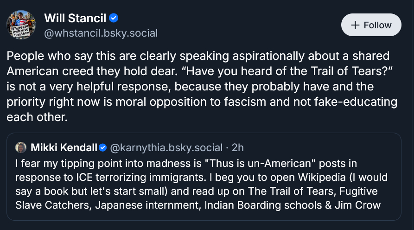The height and width of the screenshot is (230, 414).
Task: Open the Mikki Kendall name link
Action: point(64,148)
